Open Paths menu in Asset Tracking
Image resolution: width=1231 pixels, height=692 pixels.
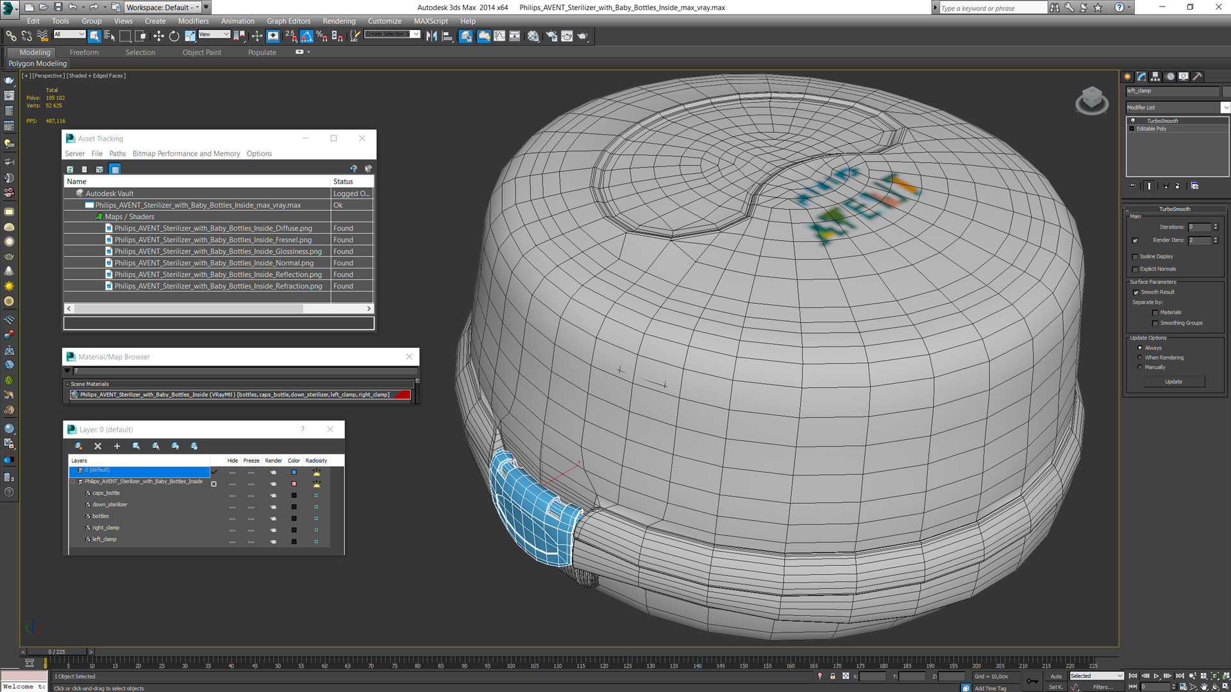point(117,154)
